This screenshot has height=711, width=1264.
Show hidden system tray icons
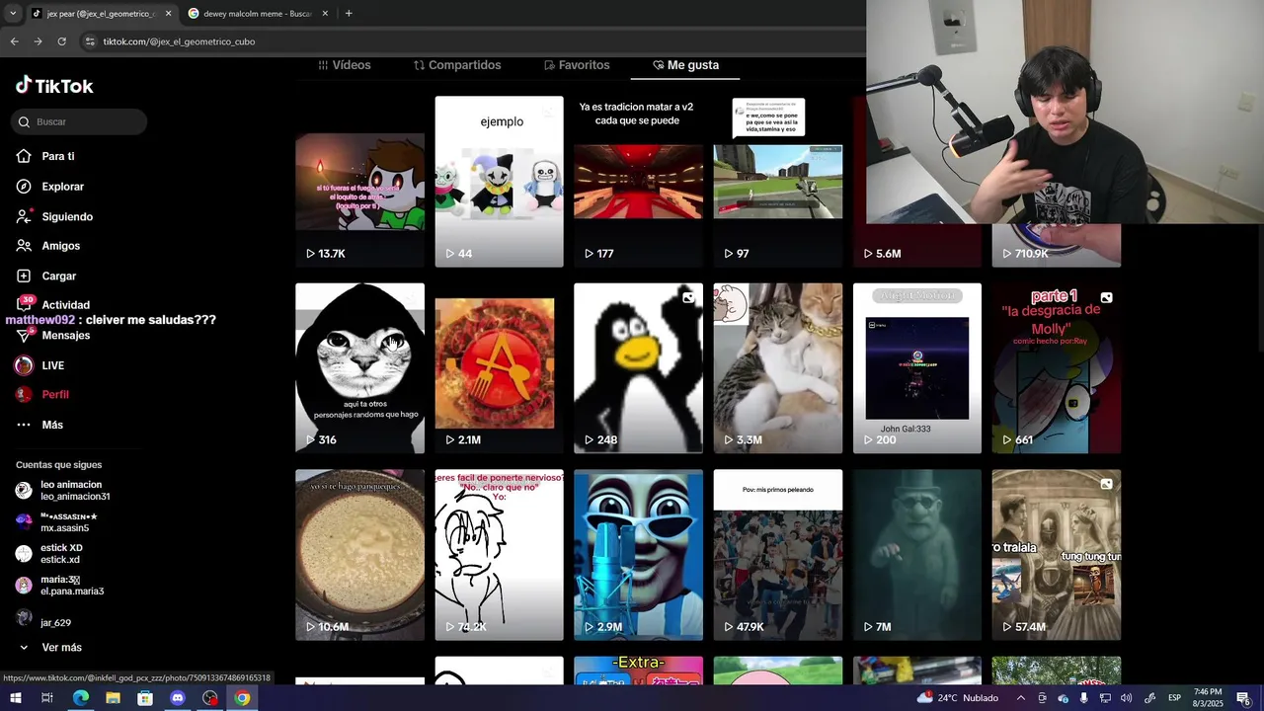[1020, 698]
